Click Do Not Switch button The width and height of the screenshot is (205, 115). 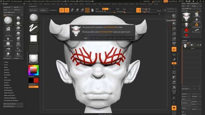95,38
